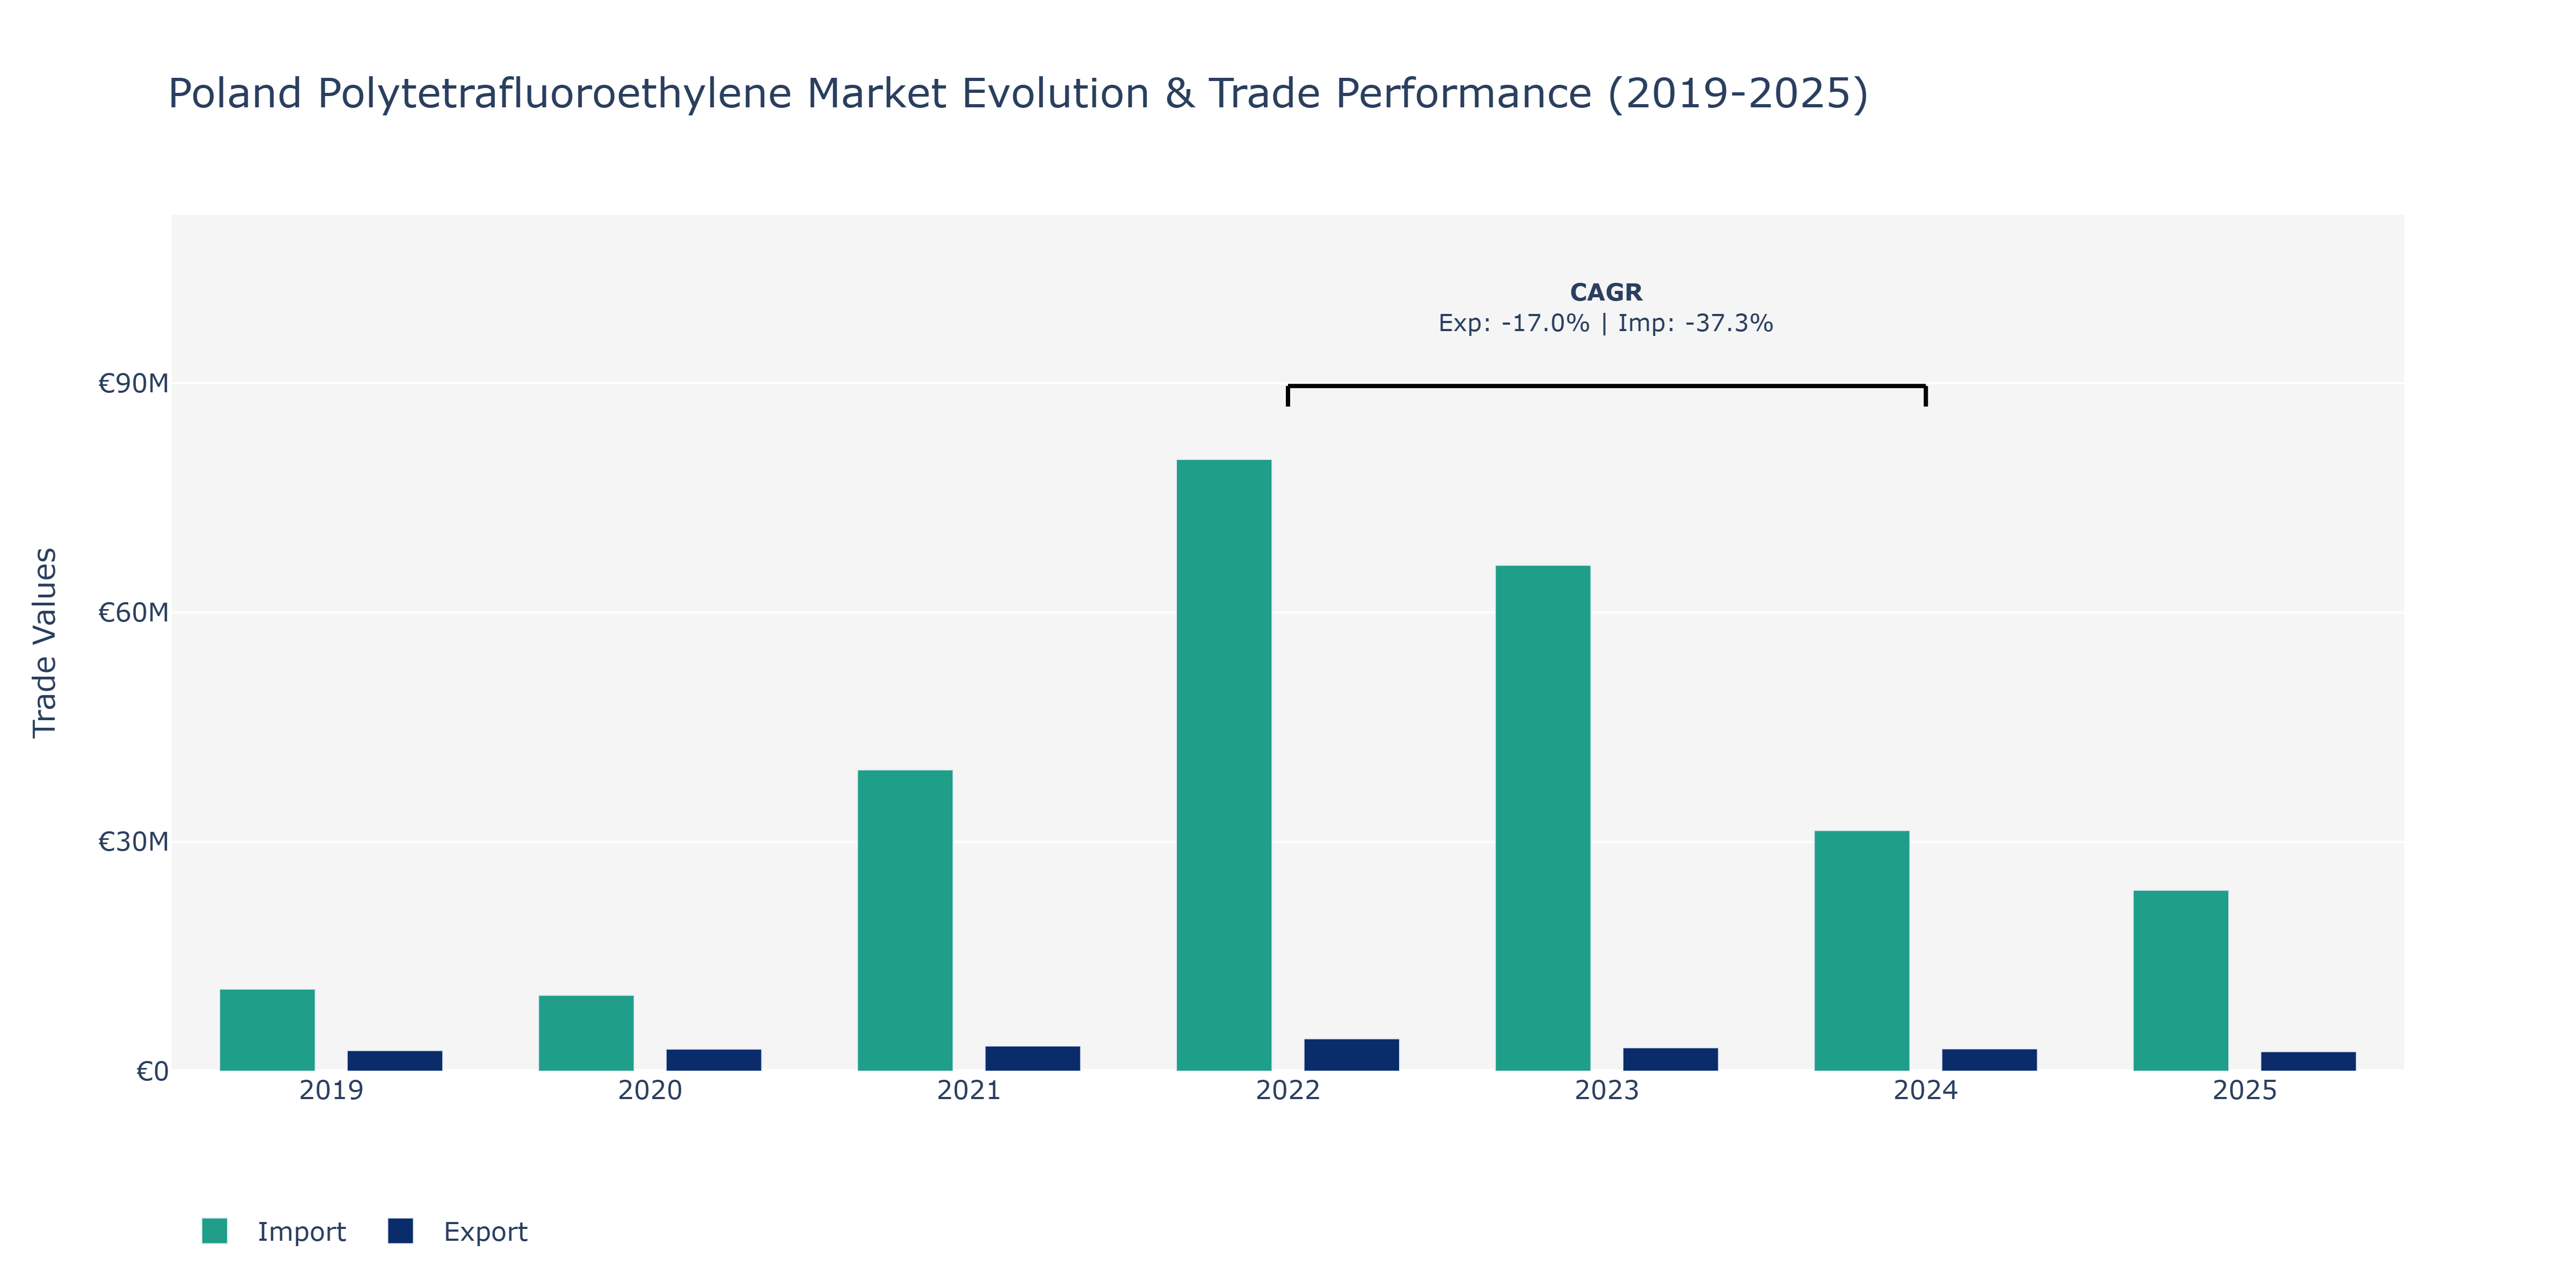
Task: Select the 2022 Export bar
Action: 1352,1055
